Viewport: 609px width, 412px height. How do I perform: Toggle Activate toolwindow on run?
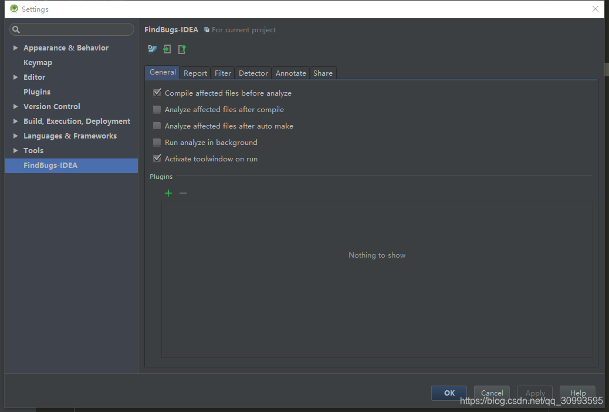(157, 158)
